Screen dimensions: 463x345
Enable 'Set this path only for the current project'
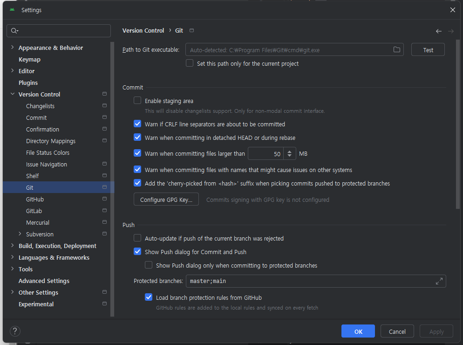pos(190,63)
